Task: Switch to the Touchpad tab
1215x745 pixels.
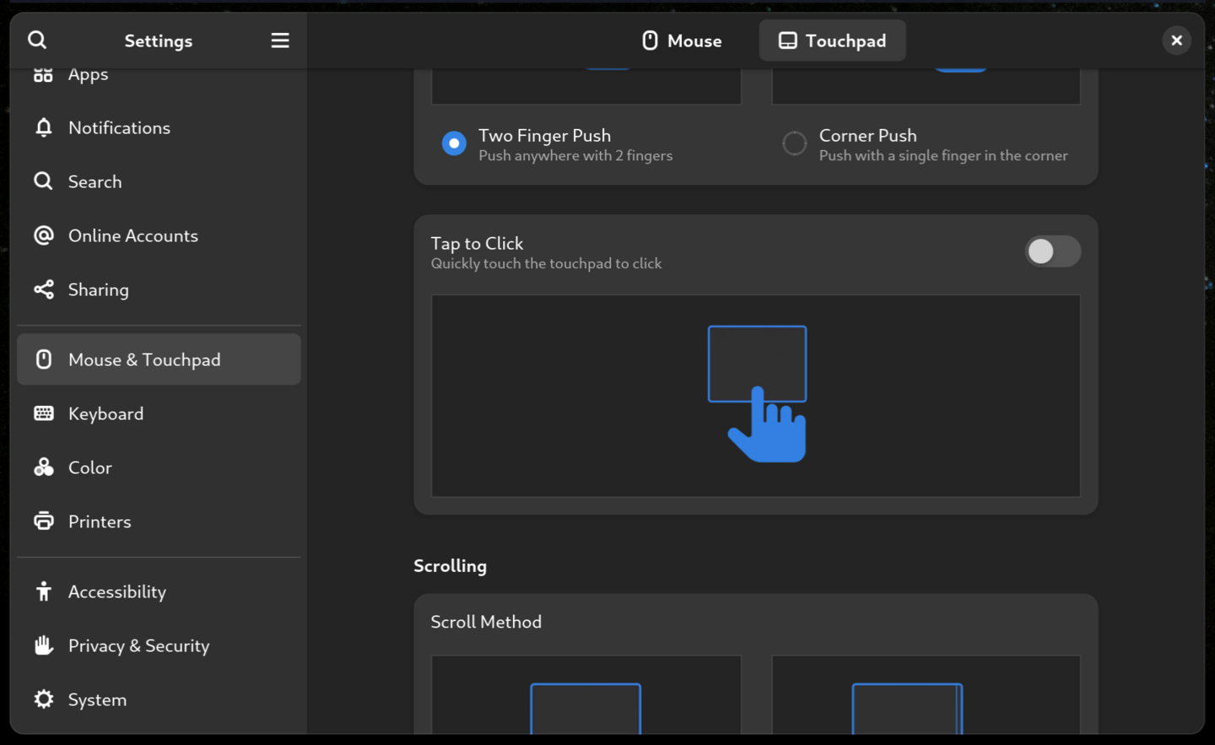Action: coord(832,40)
